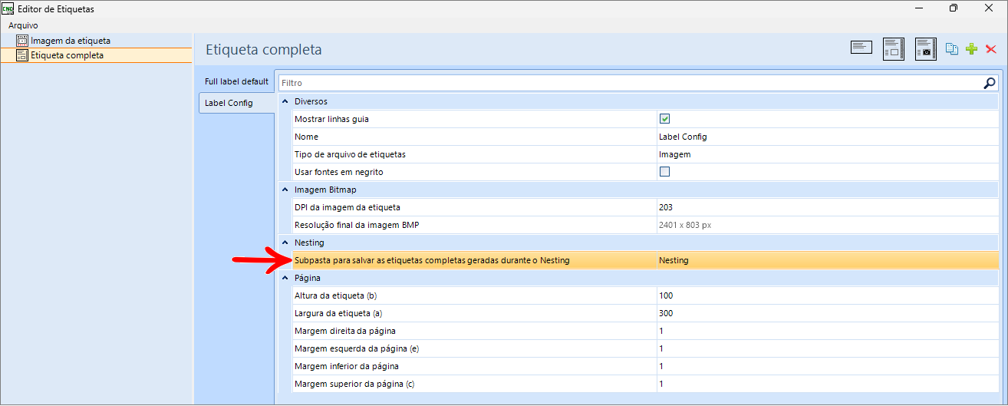
Task: Click the full label layout icon with empty box
Action: click(x=894, y=49)
